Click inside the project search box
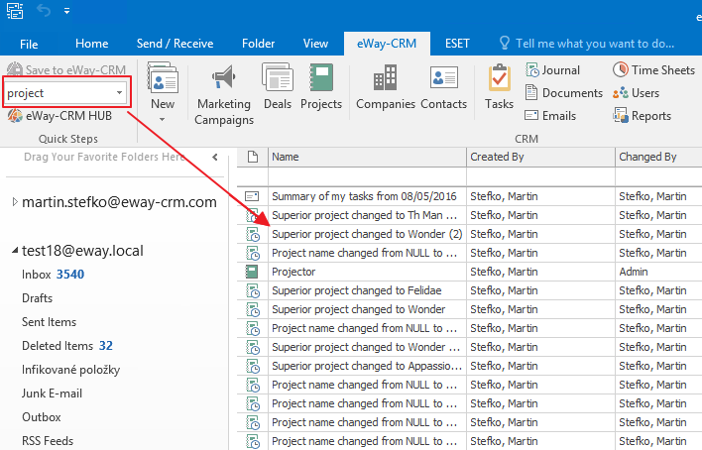Screen dimensions: 702x450 tap(60, 93)
